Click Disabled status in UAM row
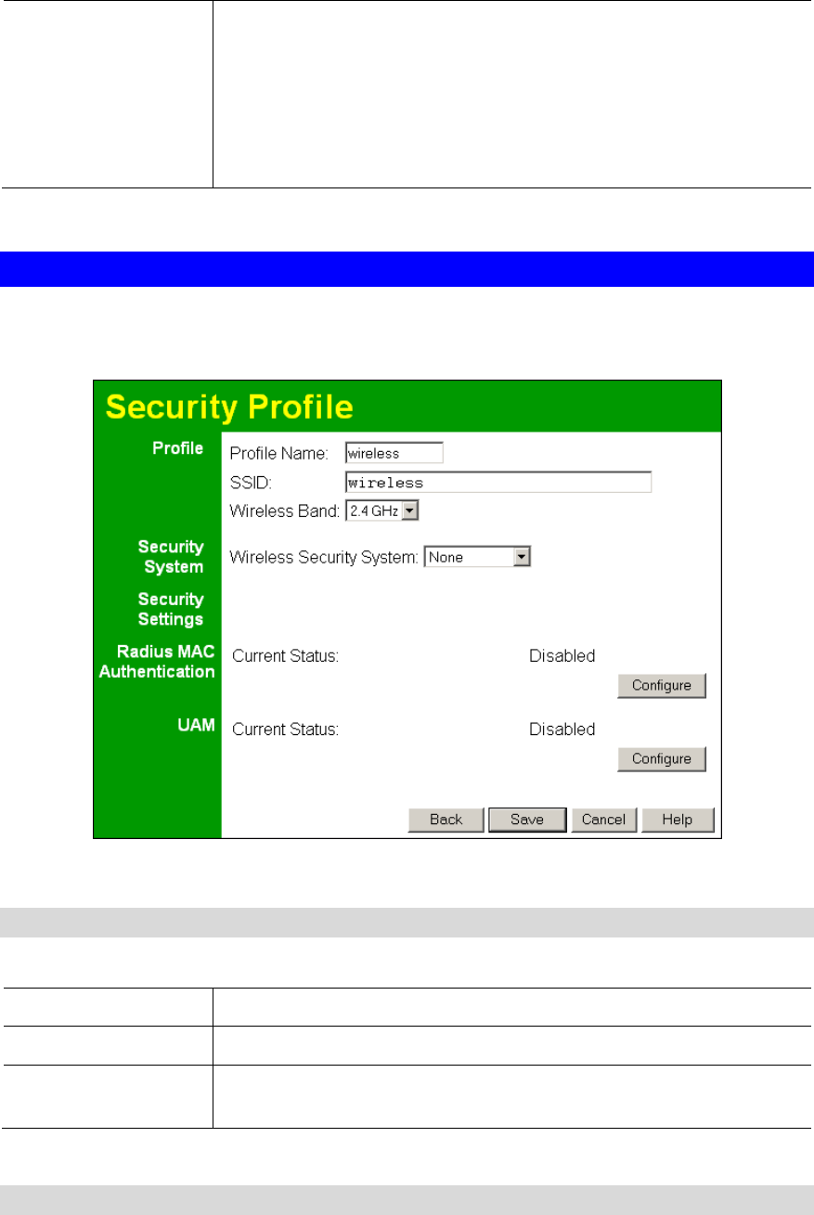The image size is (814, 1215). click(562, 729)
